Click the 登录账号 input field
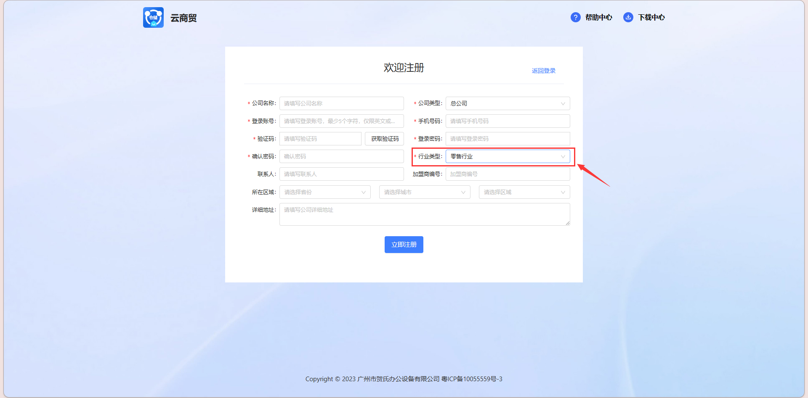 341,121
